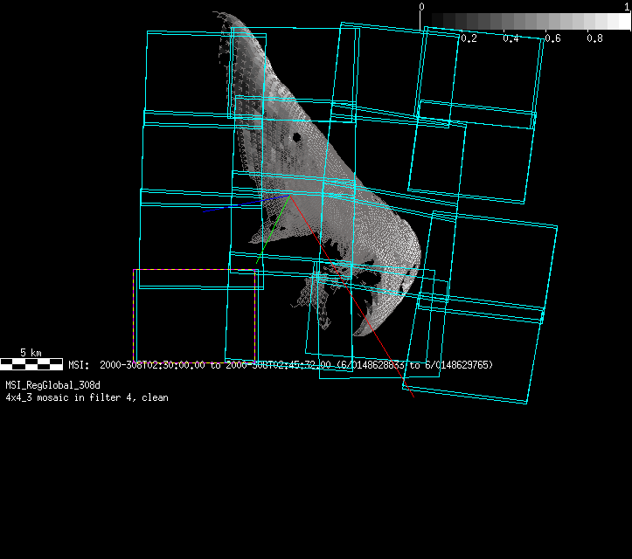The width and height of the screenshot is (632, 559).
Task: Click the MSI time range text
Action: (x=280, y=364)
